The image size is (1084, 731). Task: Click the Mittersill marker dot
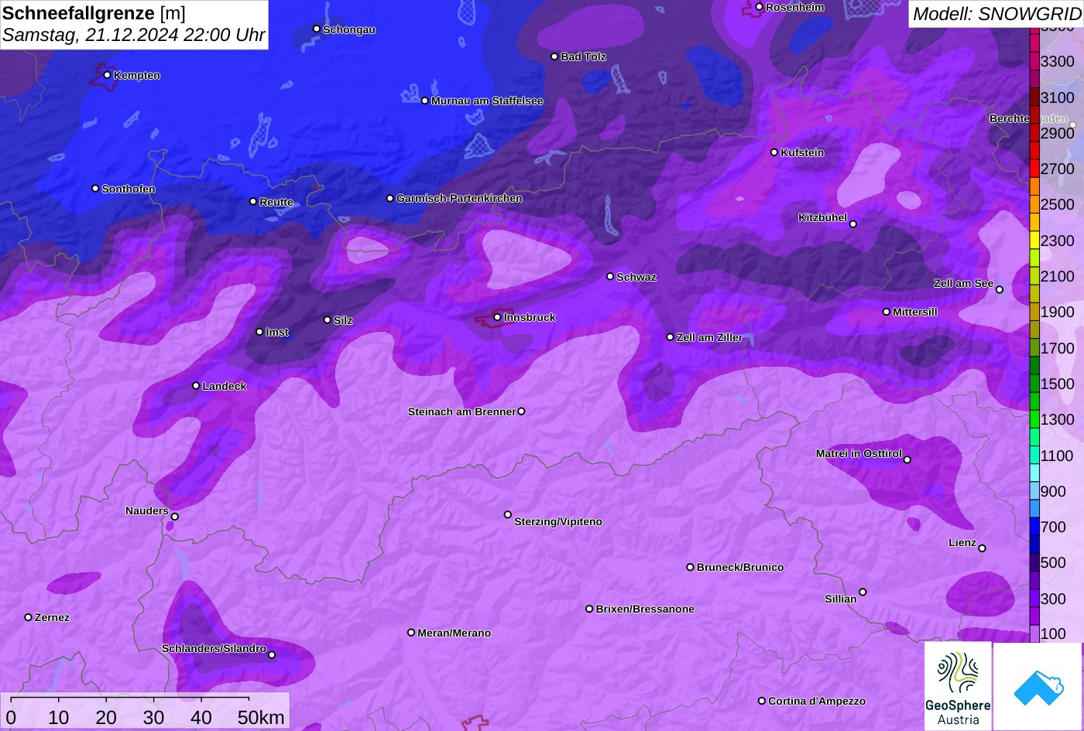pos(887,312)
